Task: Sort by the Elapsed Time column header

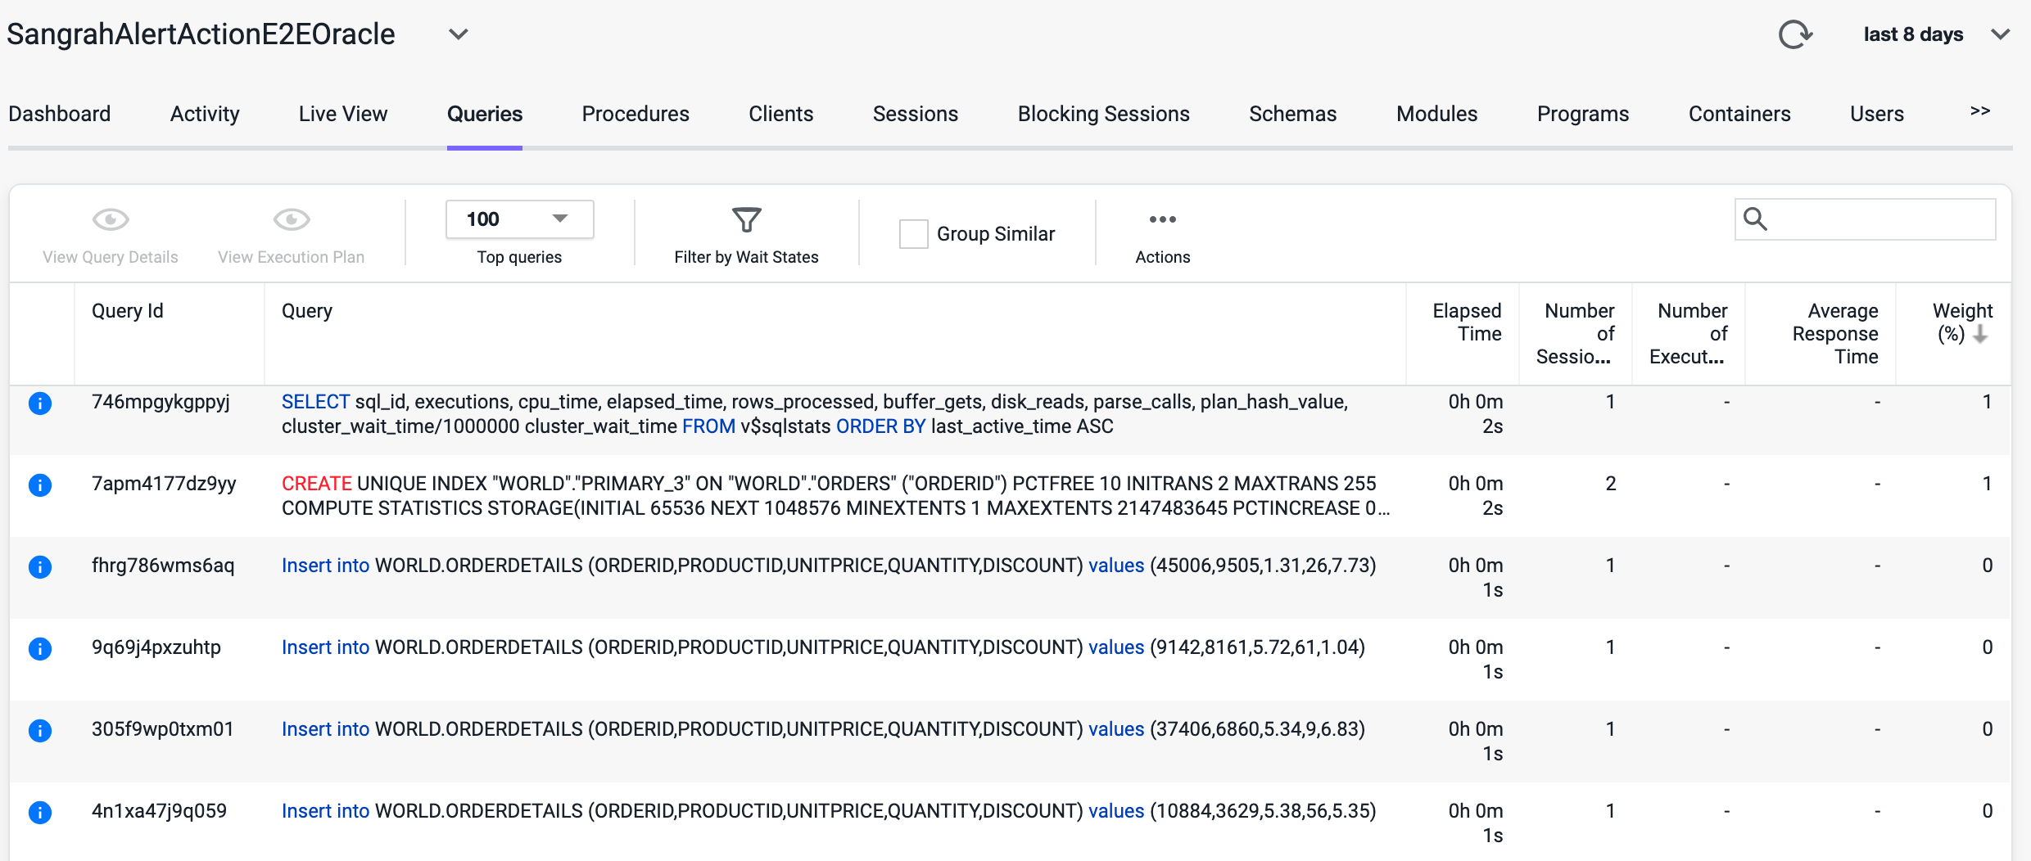Action: tap(1467, 322)
